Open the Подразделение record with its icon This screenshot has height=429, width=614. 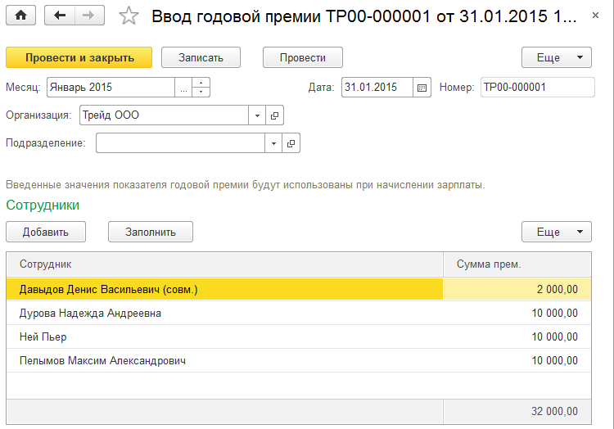coord(291,143)
